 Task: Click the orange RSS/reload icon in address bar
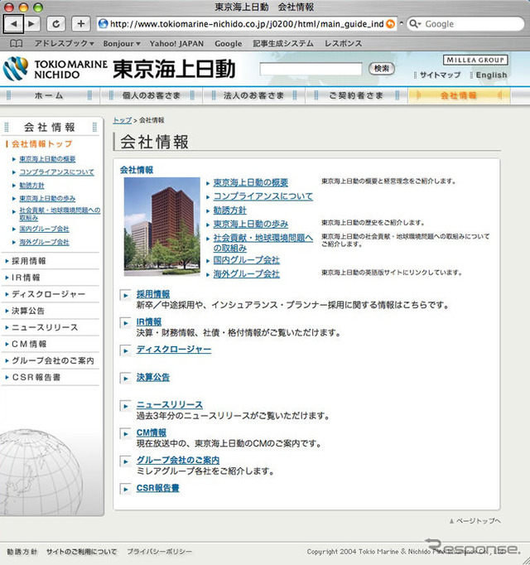(390, 24)
